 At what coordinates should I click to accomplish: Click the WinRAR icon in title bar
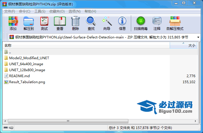(5, 4)
